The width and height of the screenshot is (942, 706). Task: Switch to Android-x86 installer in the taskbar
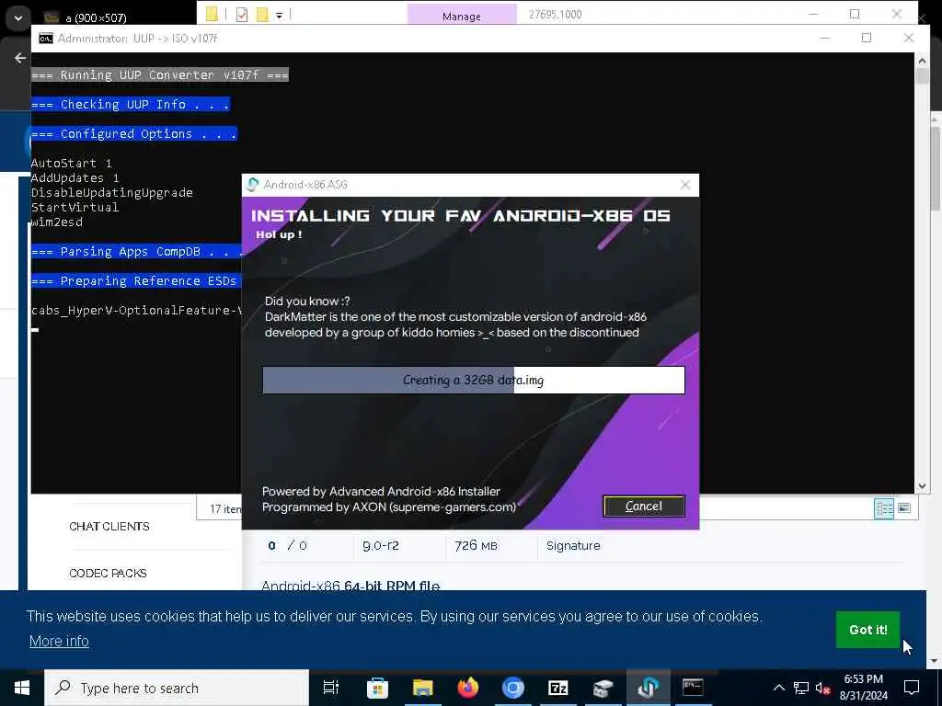649,688
